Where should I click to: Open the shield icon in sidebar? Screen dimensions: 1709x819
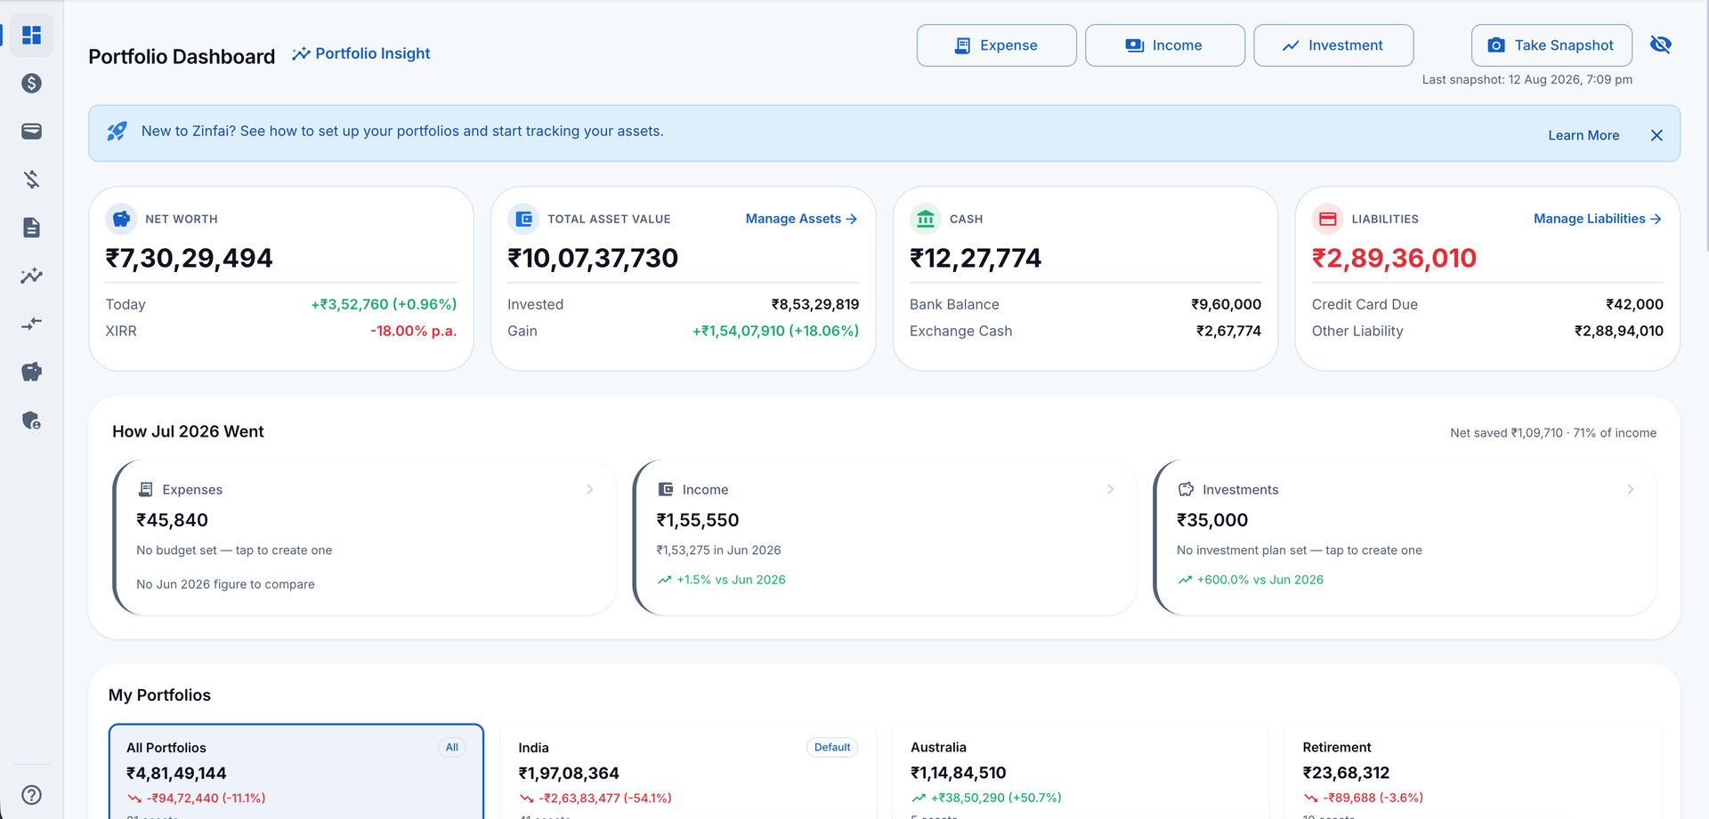32,420
